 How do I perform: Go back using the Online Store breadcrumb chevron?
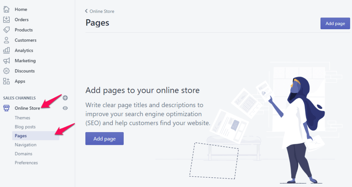(87, 11)
